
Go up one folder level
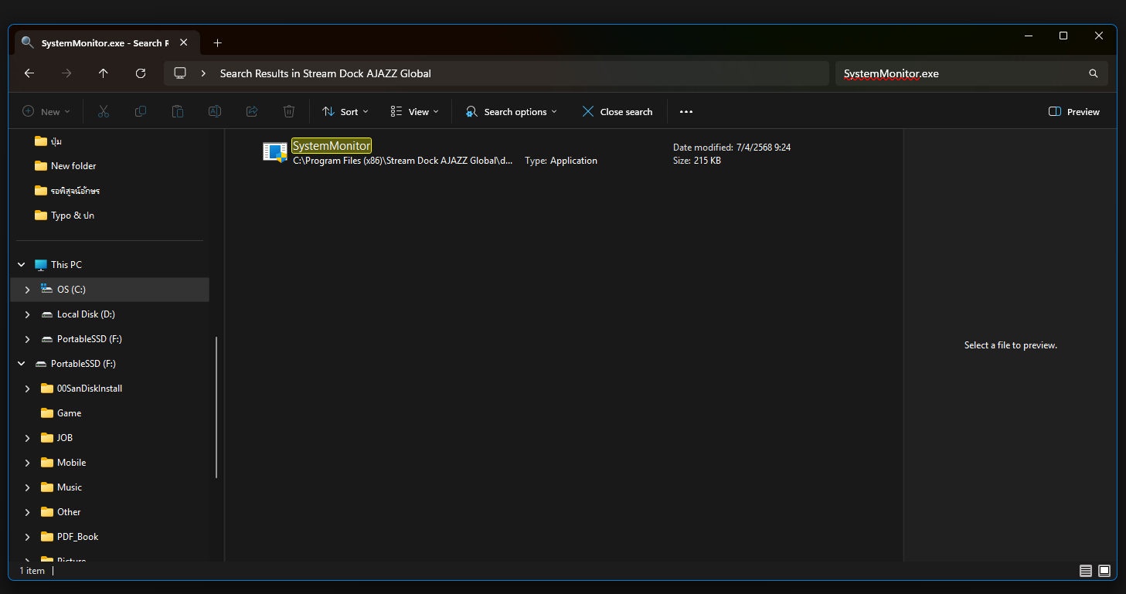tap(104, 73)
